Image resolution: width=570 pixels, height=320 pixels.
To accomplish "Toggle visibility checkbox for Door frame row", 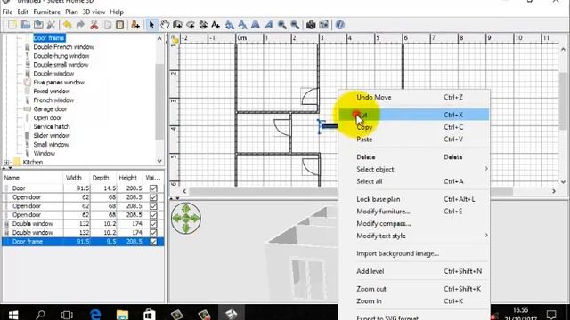I will coord(153,242).
